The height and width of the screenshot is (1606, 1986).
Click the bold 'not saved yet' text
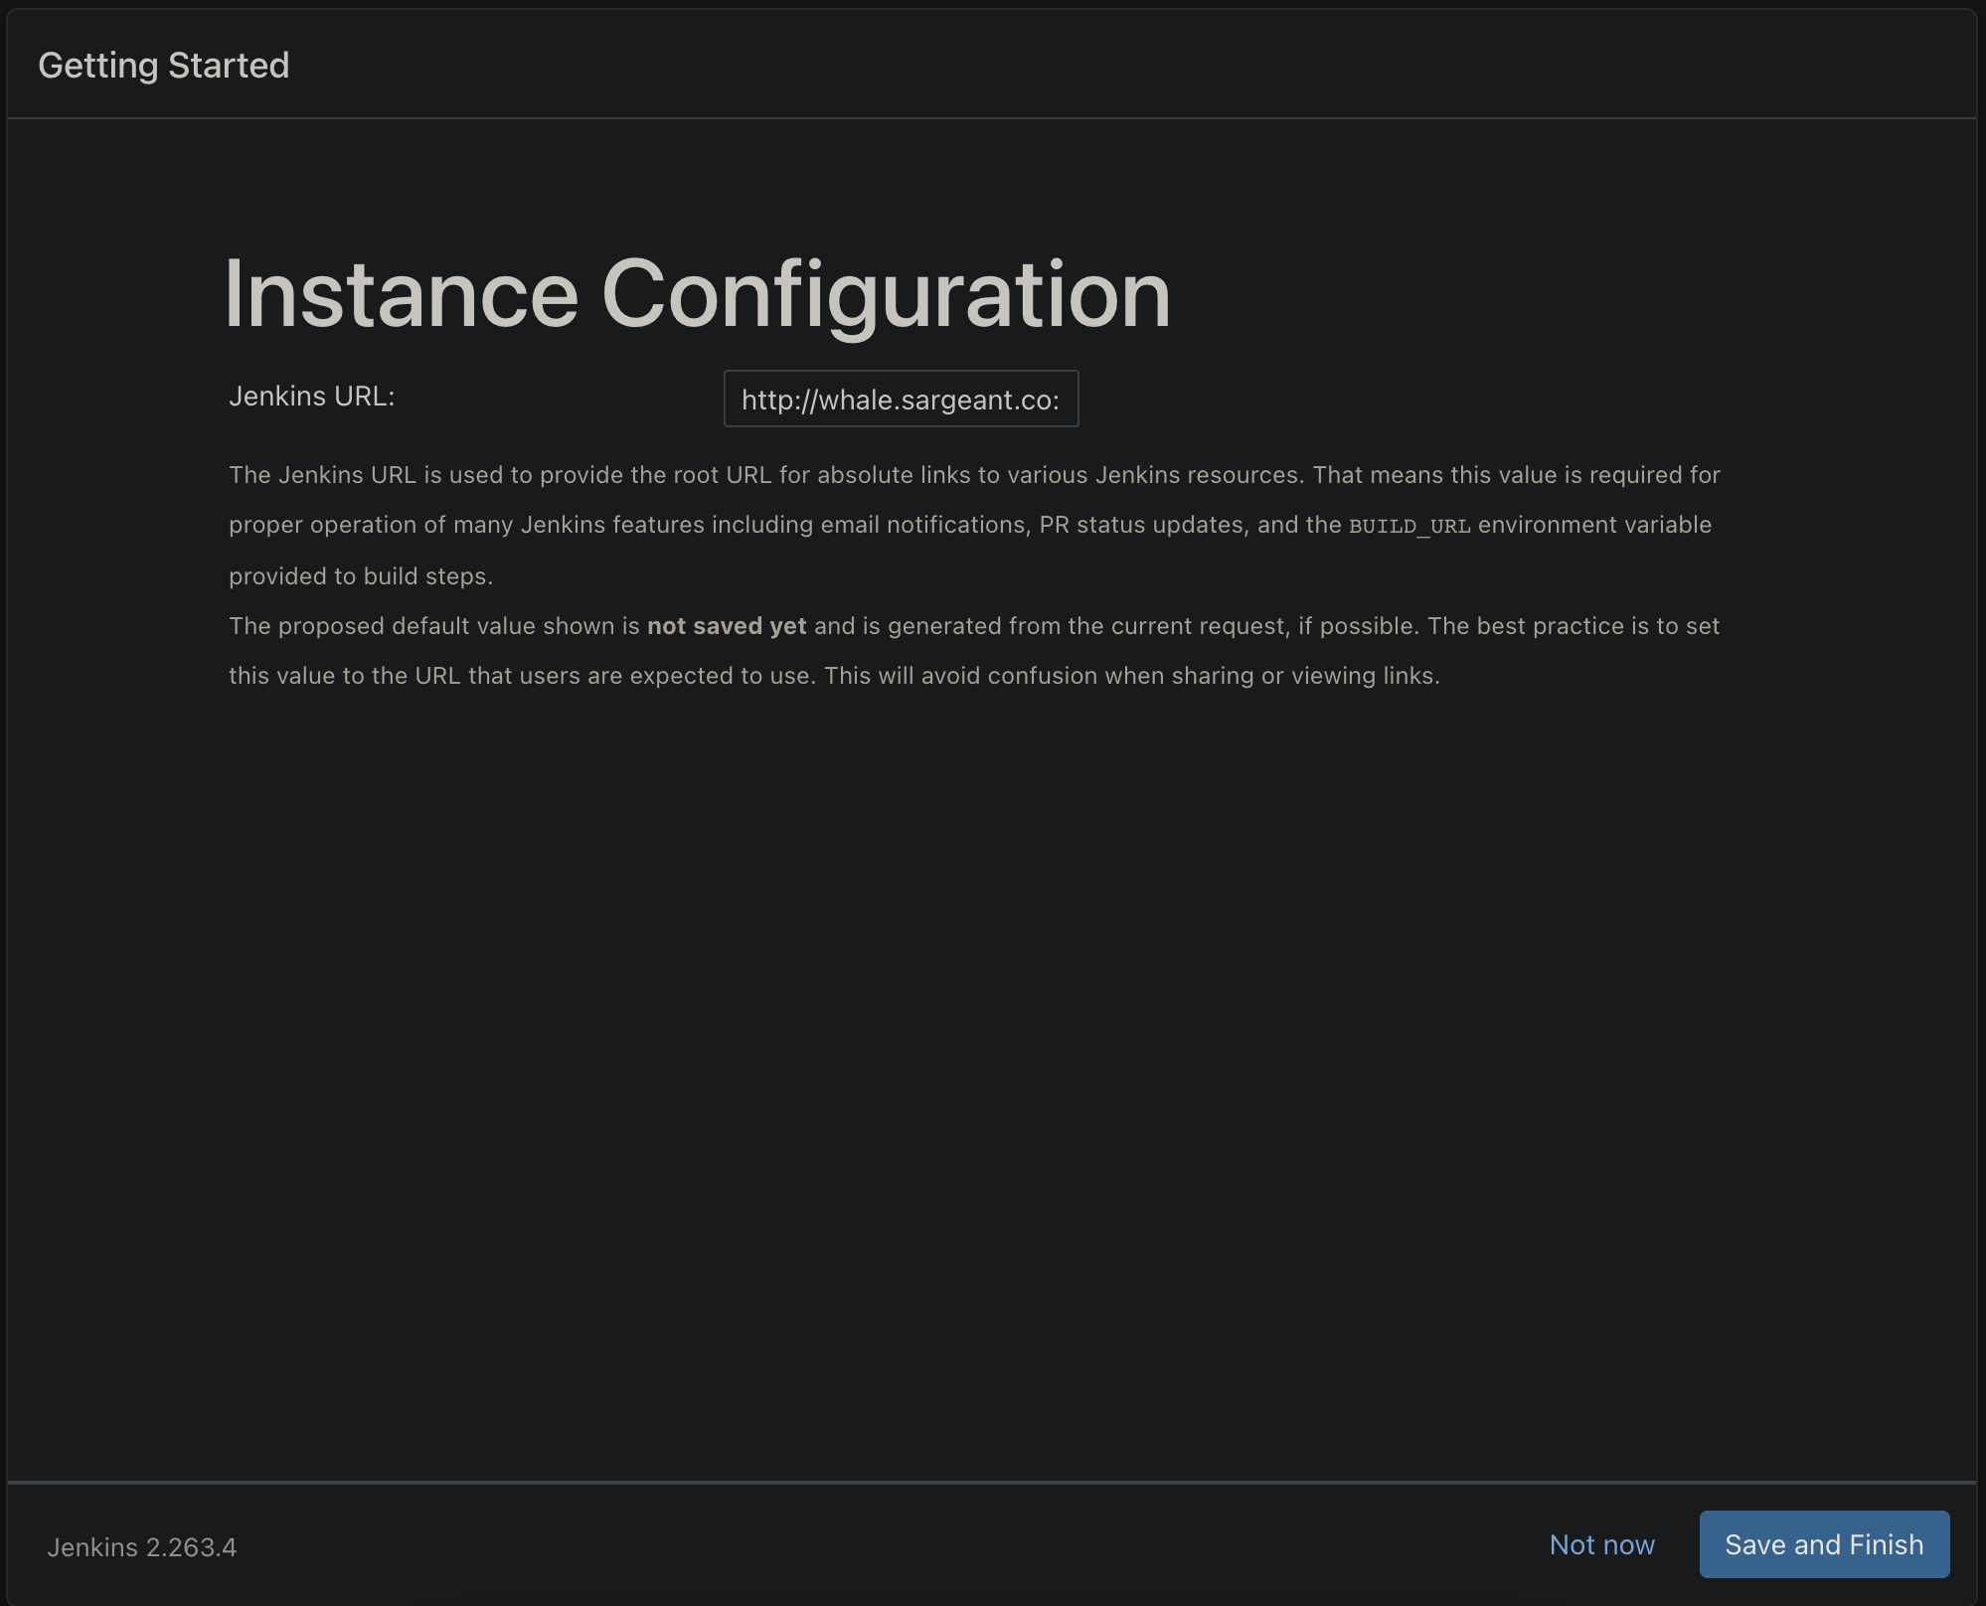(x=727, y=626)
